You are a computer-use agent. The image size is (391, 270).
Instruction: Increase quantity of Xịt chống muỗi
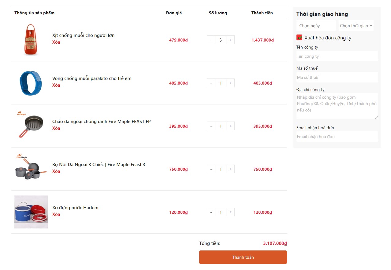230,40
